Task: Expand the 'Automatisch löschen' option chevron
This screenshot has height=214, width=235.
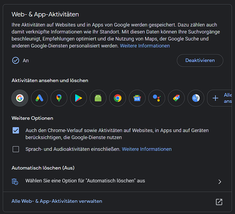Action: click(220, 182)
